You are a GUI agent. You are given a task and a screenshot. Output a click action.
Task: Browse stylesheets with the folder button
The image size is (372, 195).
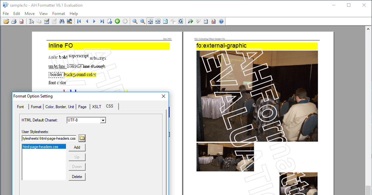[82, 138]
